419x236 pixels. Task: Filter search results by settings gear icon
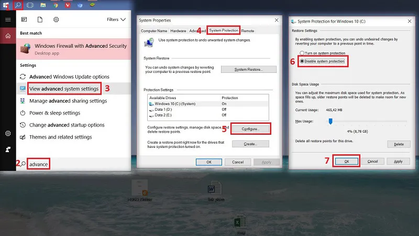(x=56, y=19)
